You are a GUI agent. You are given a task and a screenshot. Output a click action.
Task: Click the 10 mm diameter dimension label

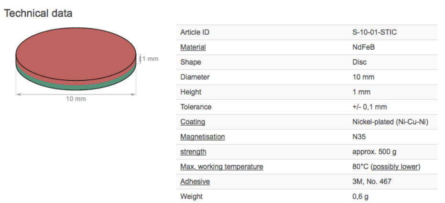coord(76,99)
